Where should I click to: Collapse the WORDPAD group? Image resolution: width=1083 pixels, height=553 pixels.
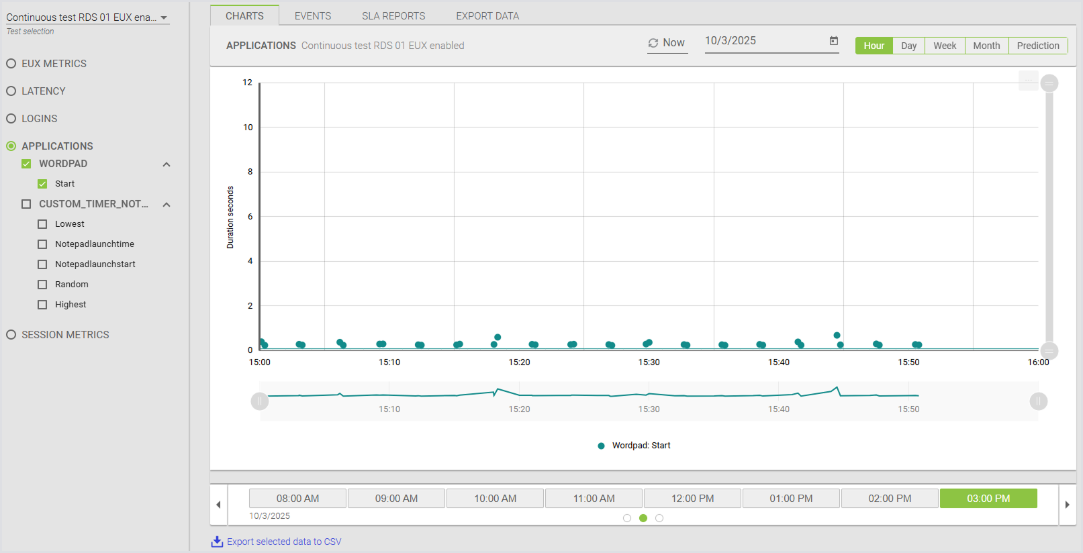pos(167,164)
